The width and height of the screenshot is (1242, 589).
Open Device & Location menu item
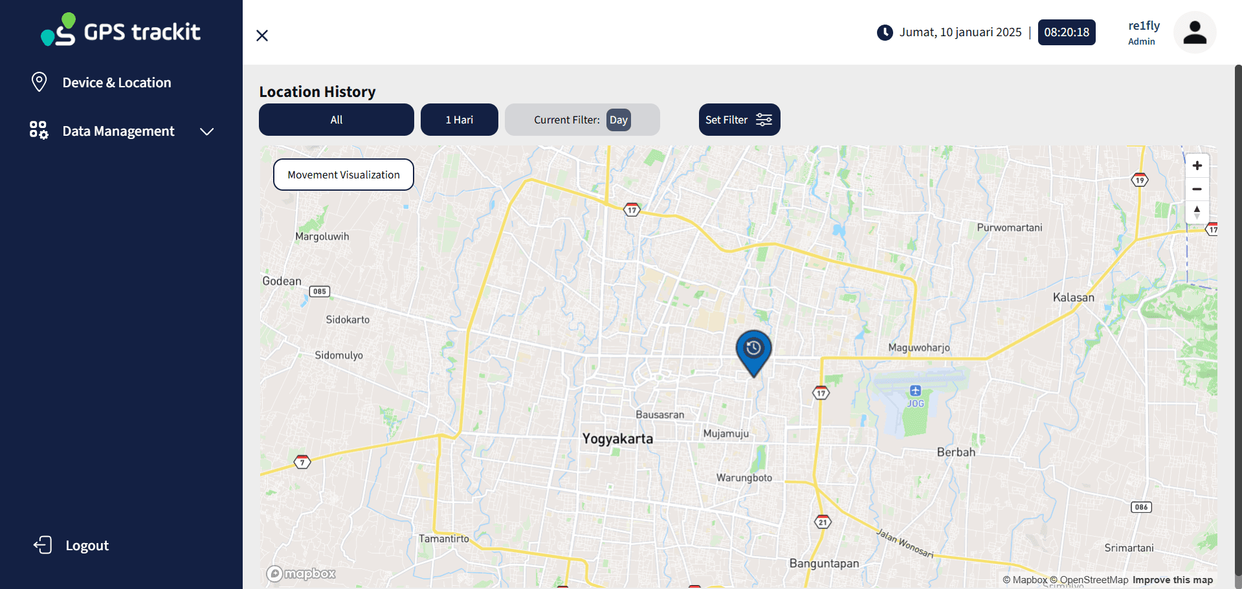point(116,83)
